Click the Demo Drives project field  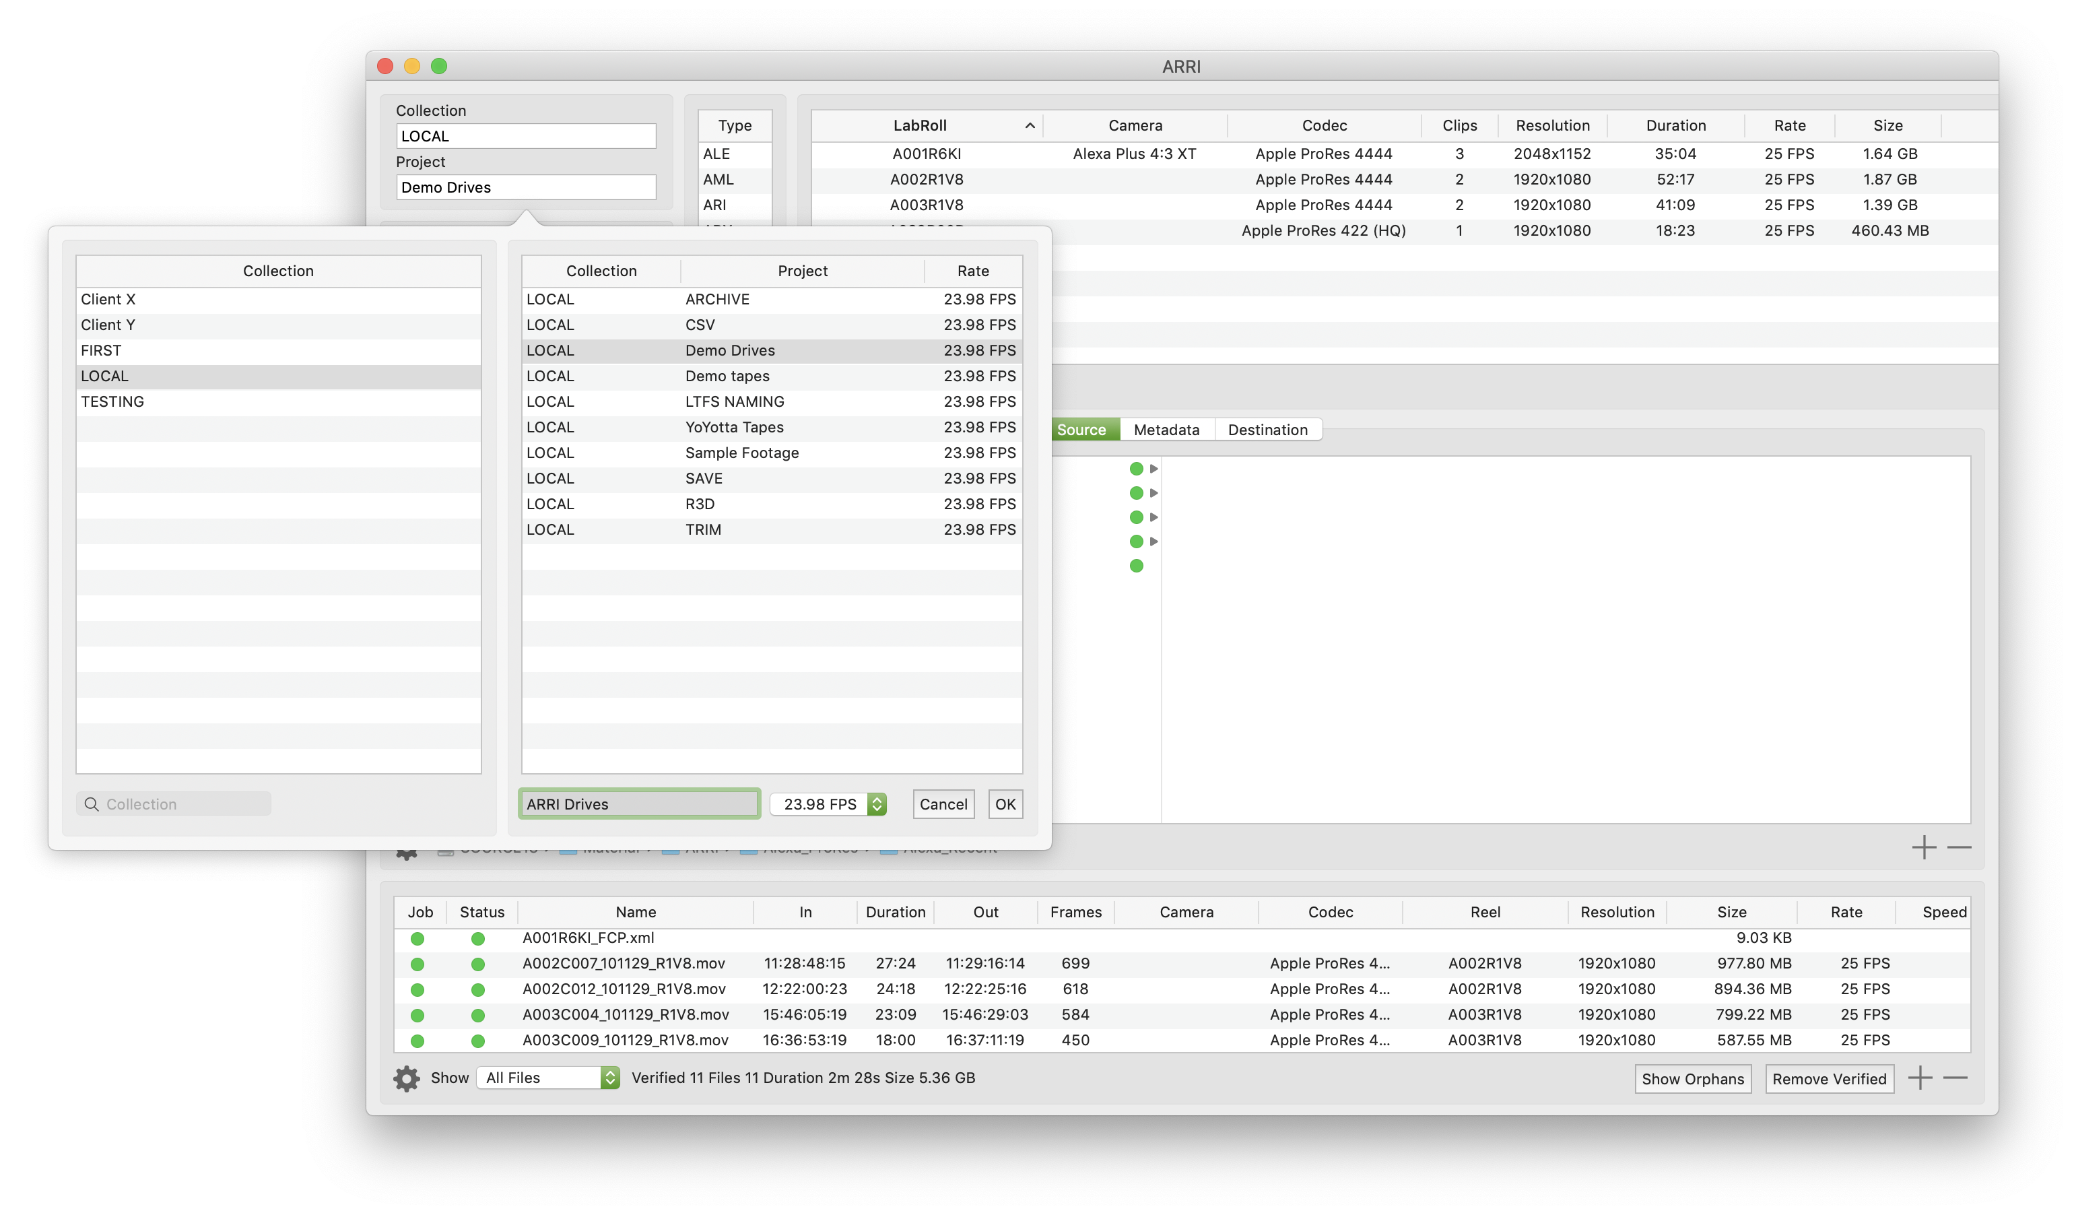(526, 187)
